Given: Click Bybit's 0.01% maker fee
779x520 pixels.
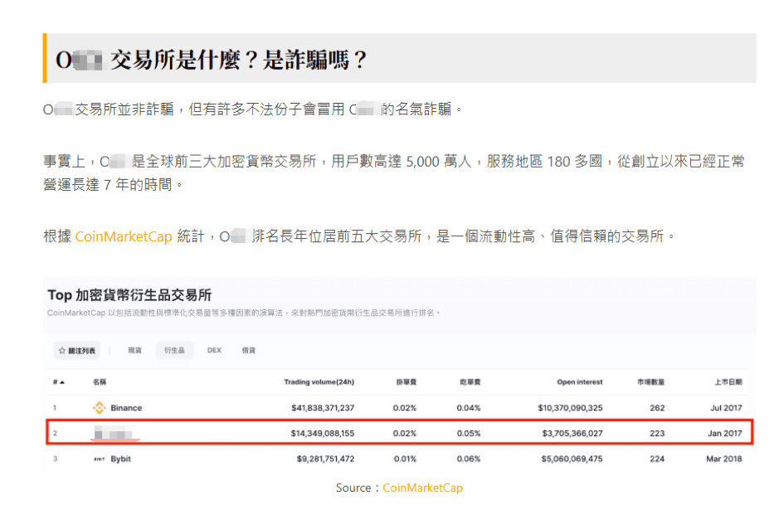Looking at the screenshot, I should tap(406, 459).
